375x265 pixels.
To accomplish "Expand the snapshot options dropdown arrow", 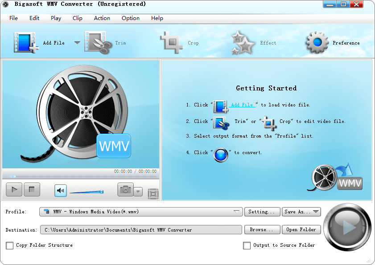I will pos(138,192).
